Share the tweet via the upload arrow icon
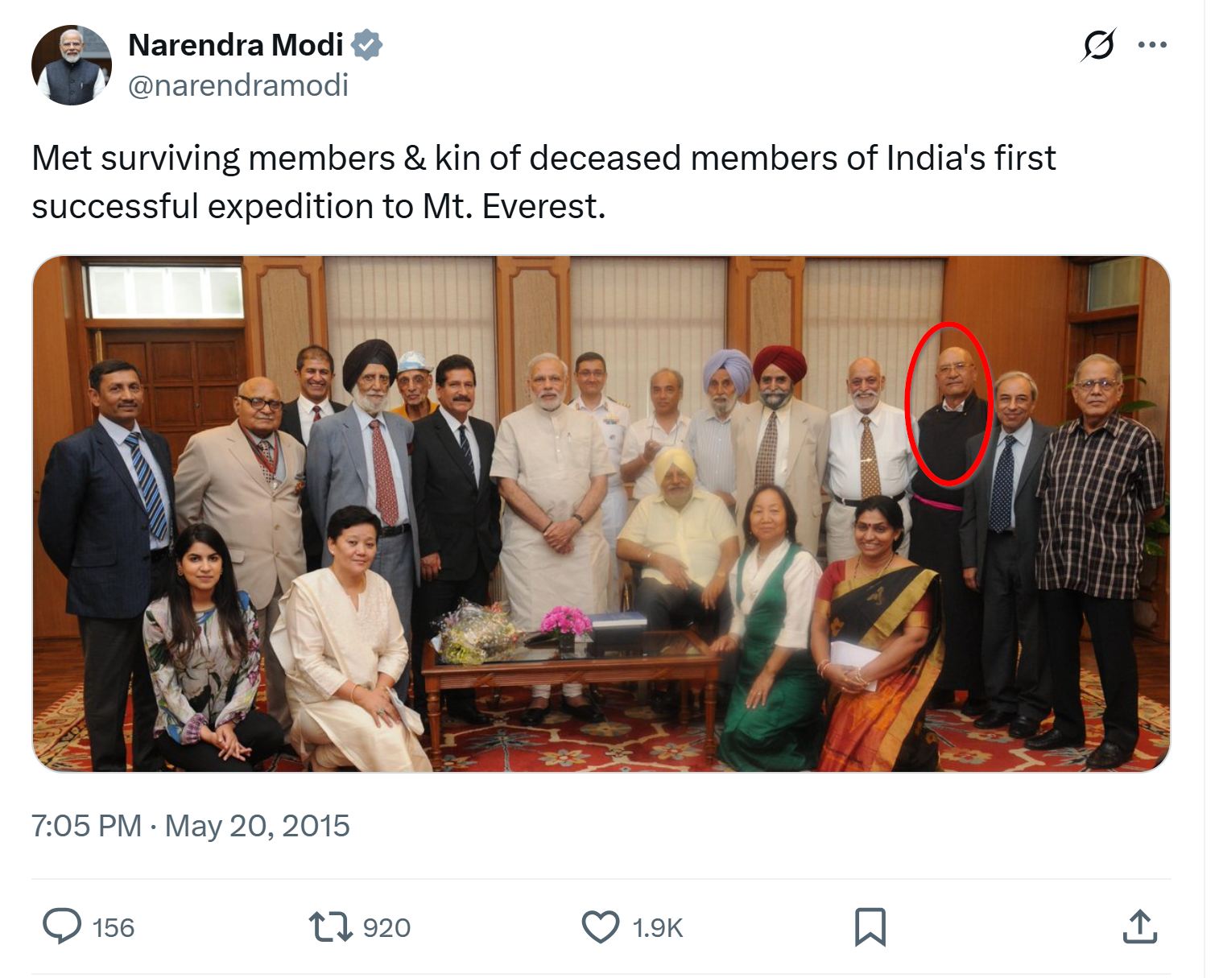This screenshot has height=978, width=1219. 1139,926
